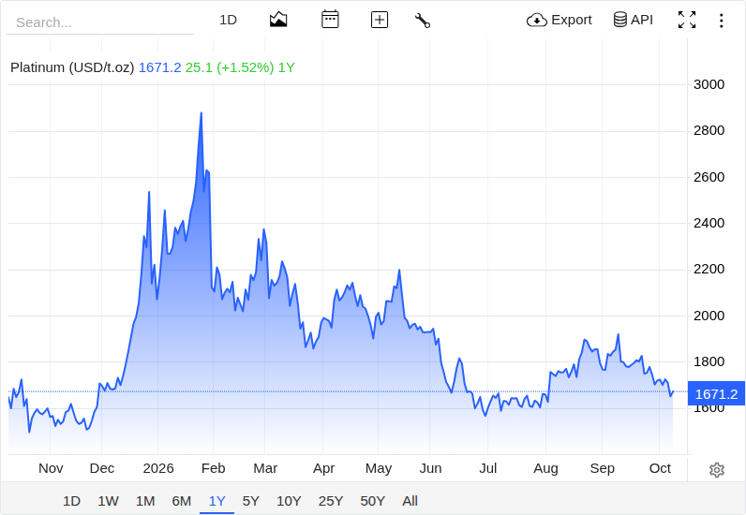This screenshot has width=746, height=515.
Task: Open the three-dot more options menu
Action: 722,21
